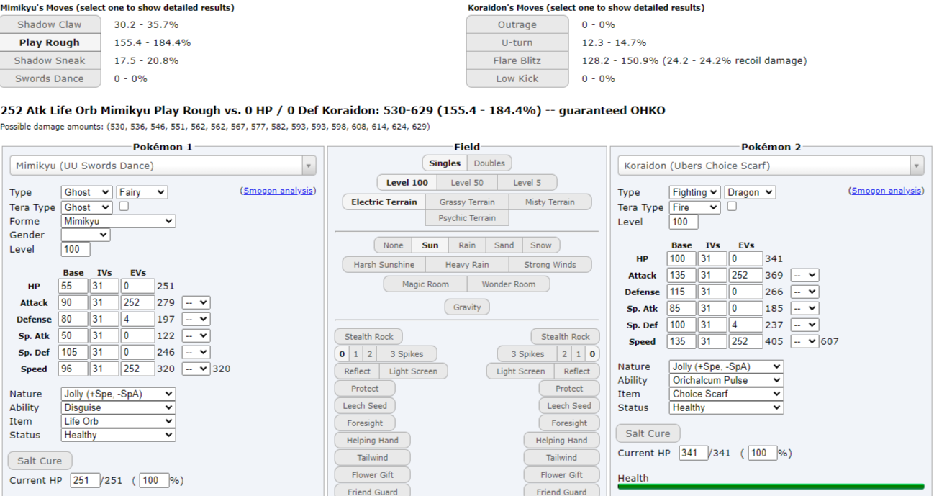Viewport: 934px width, 496px height.
Task: Set weather to None
Action: pos(394,245)
